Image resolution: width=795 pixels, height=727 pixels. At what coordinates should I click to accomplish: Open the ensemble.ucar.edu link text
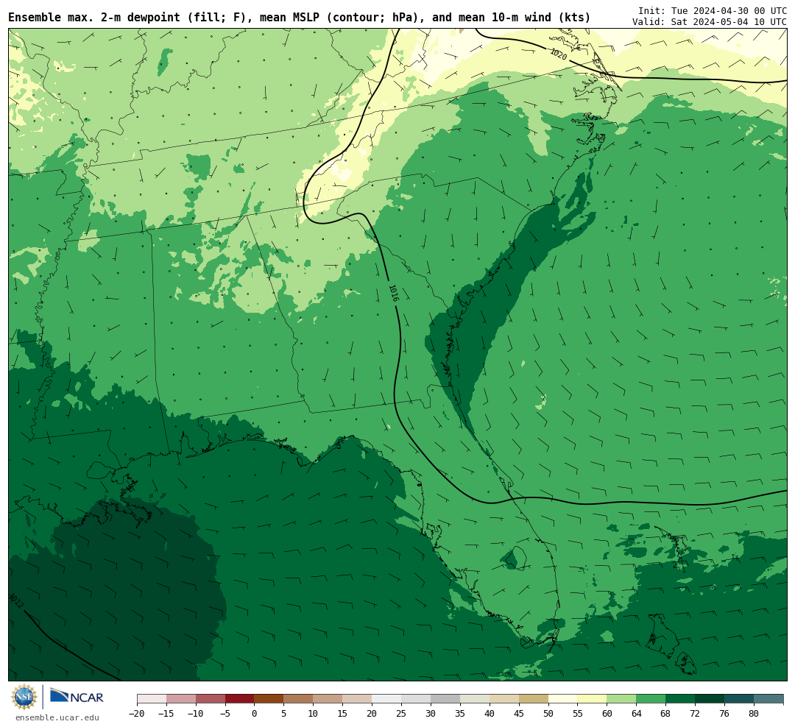(x=57, y=717)
